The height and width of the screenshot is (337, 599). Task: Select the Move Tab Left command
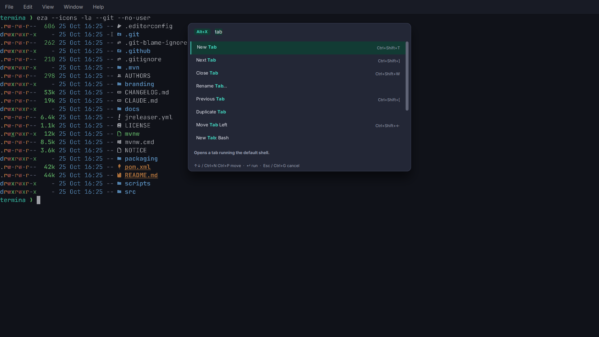pos(298,126)
